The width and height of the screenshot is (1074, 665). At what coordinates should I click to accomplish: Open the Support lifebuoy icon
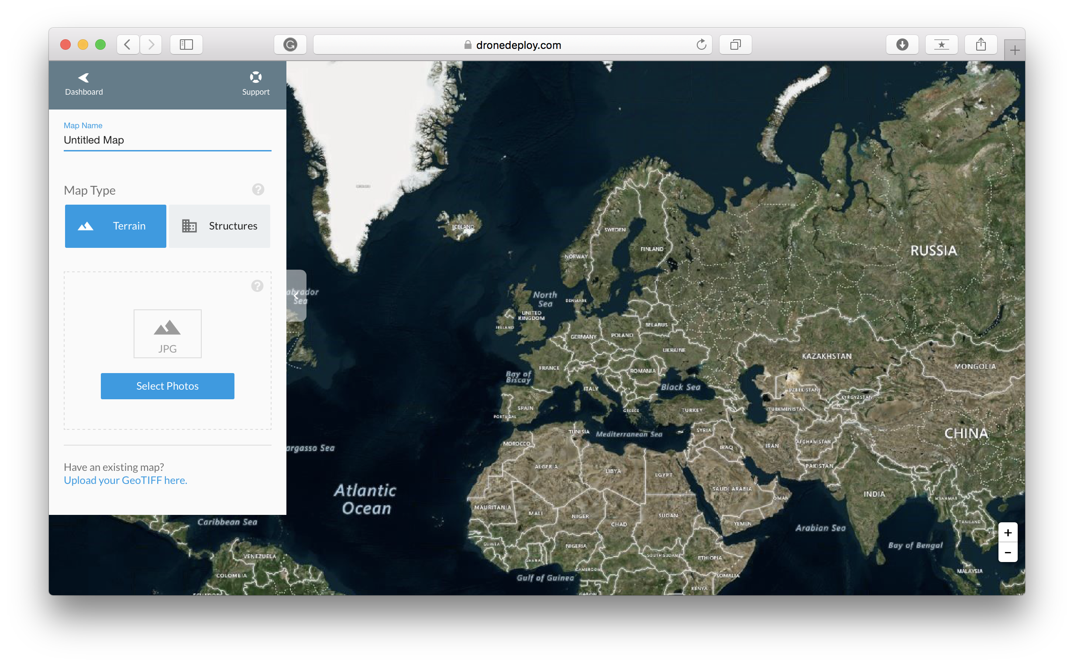point(256,77)
